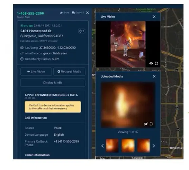Show next media thumbnails with right chevron
The width and height of the screenshot is (189, 170).
(x=154, y=146)
